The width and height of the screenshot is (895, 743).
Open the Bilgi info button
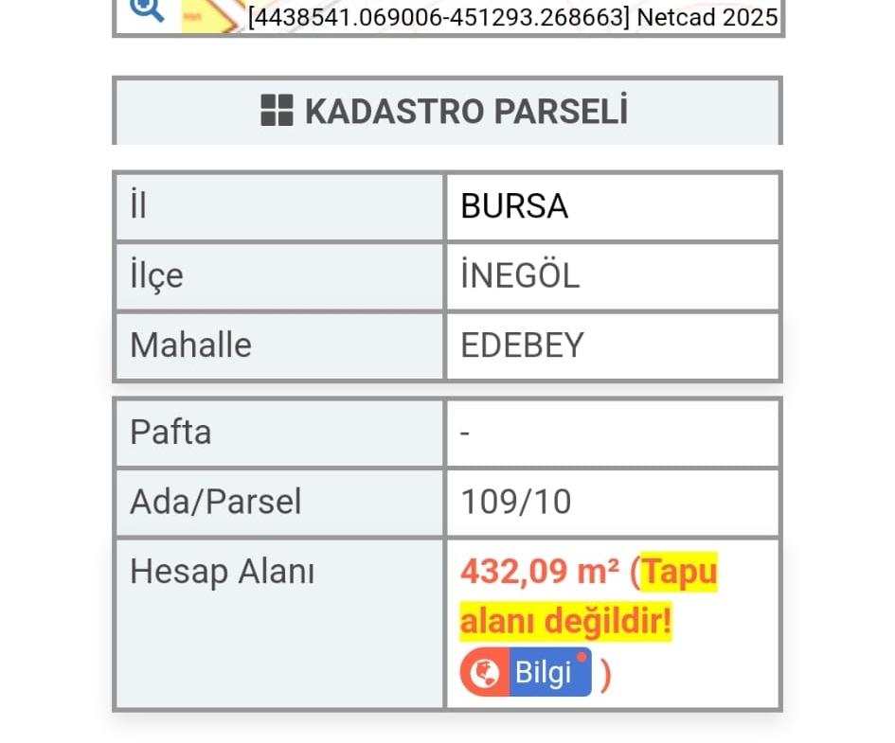pos(526,672)
